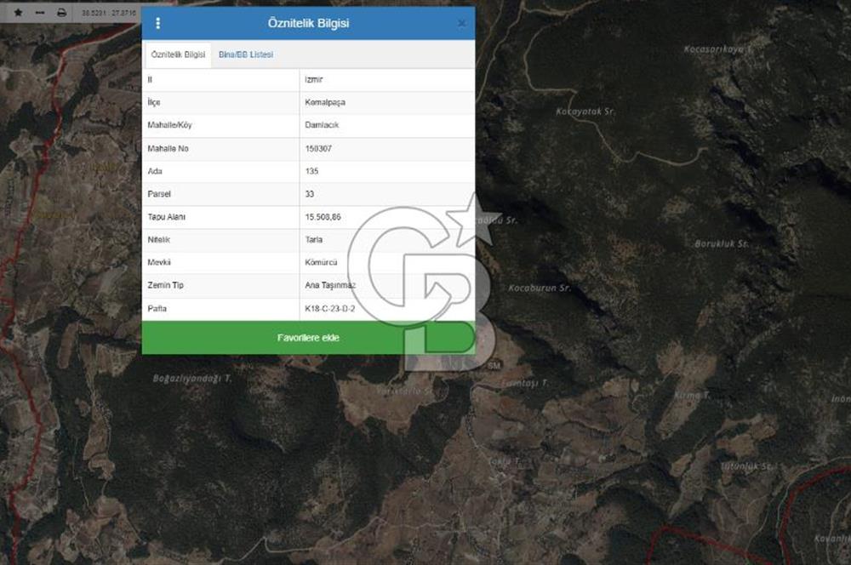Click the Borukluk Sr. map label
The image size is (851, 565).
[722, 243]
